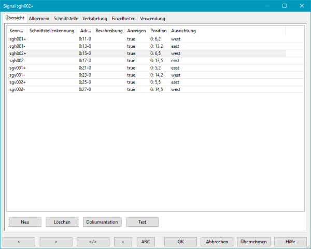Click the Neu button

coord(25,222)
